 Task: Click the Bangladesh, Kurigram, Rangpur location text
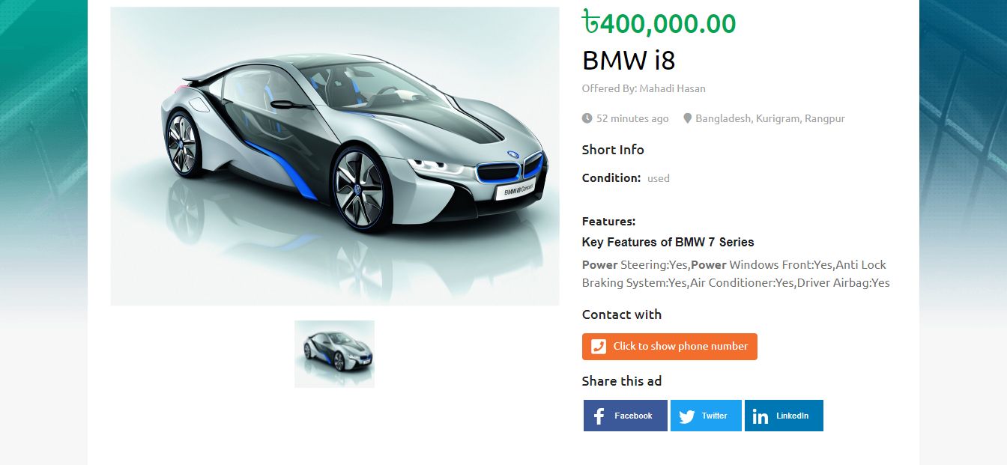(x=770, y=118)
